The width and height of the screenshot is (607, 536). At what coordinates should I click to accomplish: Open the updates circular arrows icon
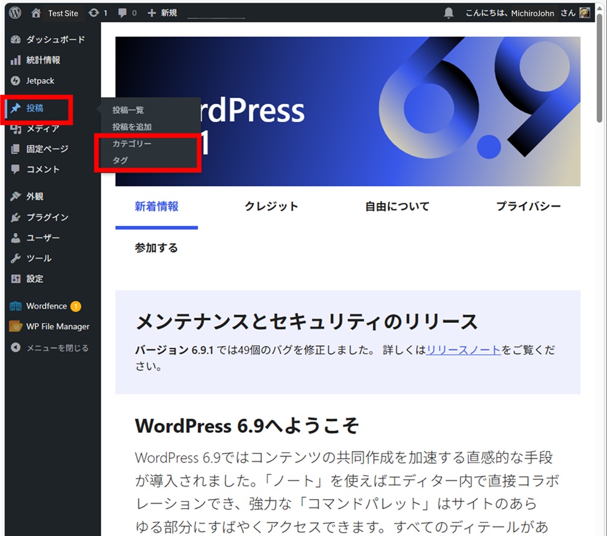click(x=93, y=13)
